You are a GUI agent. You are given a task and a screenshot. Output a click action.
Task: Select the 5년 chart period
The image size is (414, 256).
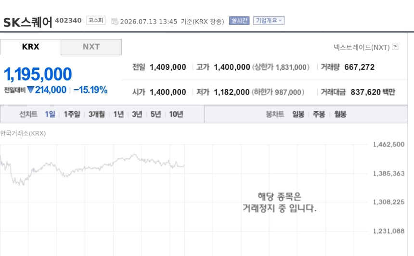tap(156, 114)
